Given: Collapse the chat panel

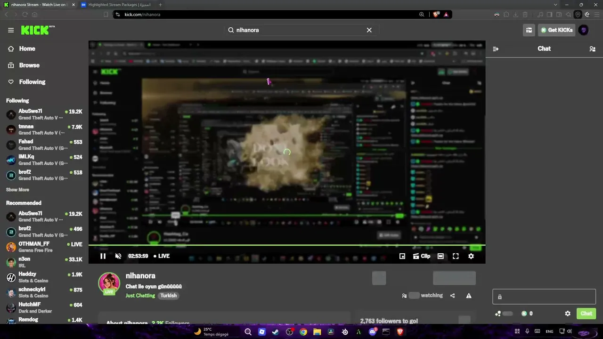Looking at the screenshot, I should pyautogui.click(x=496, y=49).
